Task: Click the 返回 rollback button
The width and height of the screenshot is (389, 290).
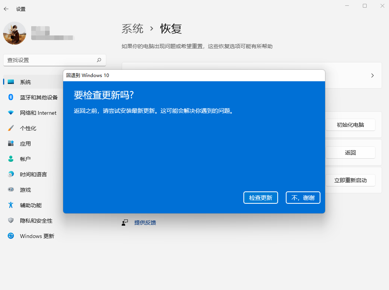Action: (x=350, y=153)
